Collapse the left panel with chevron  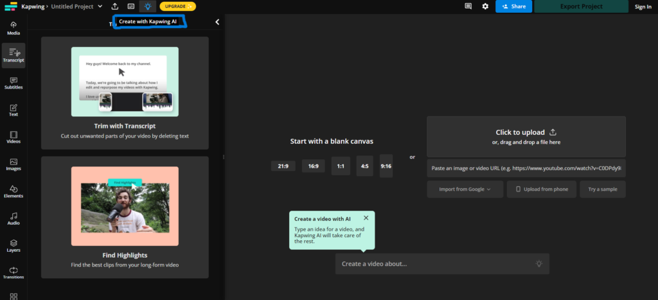(x=217, y=22)
